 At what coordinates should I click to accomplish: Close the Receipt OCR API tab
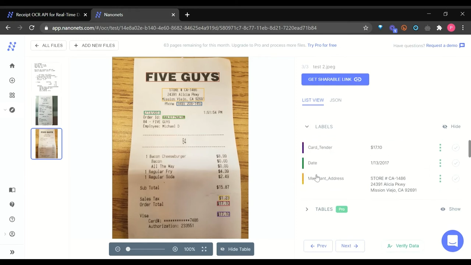point(85,15)
